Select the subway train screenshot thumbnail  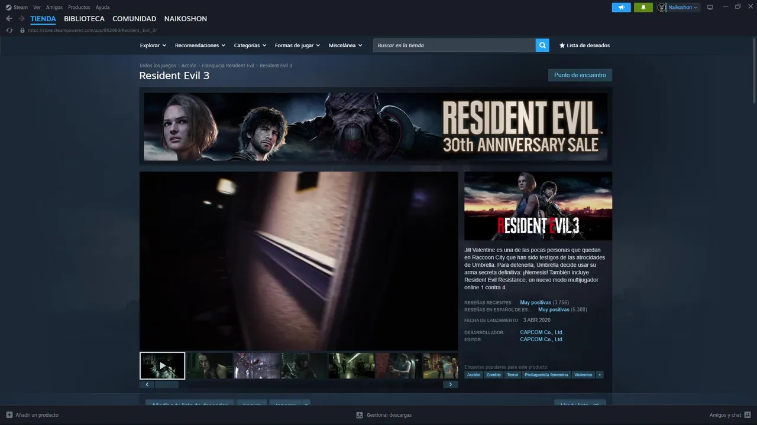(351, 365)
